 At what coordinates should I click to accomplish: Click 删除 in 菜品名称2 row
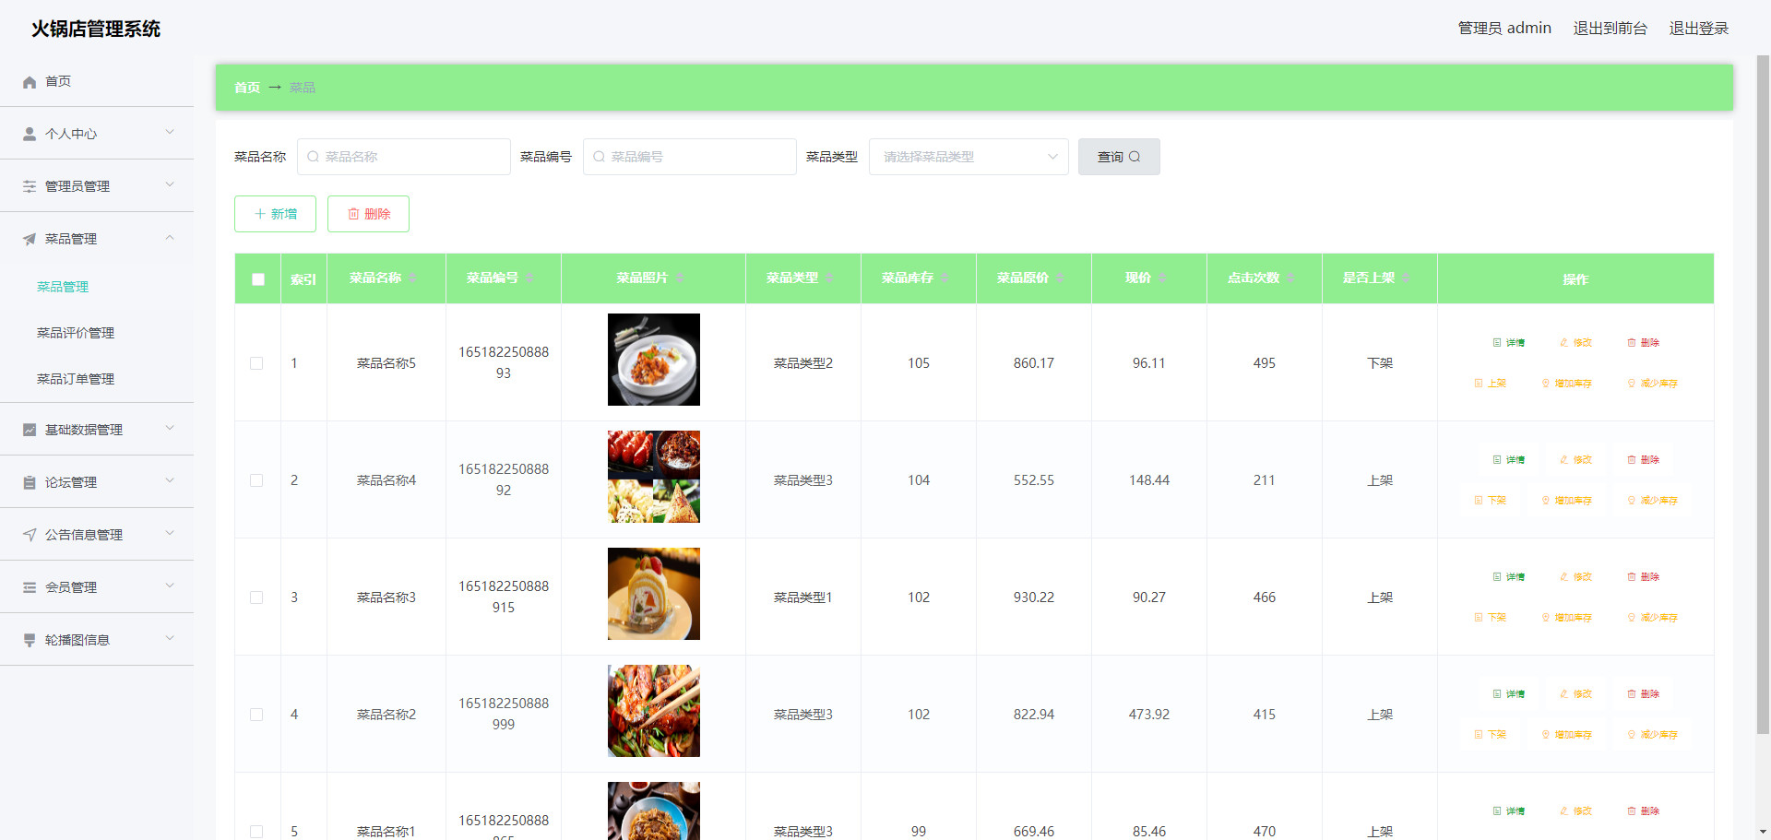click(1643, 694)
